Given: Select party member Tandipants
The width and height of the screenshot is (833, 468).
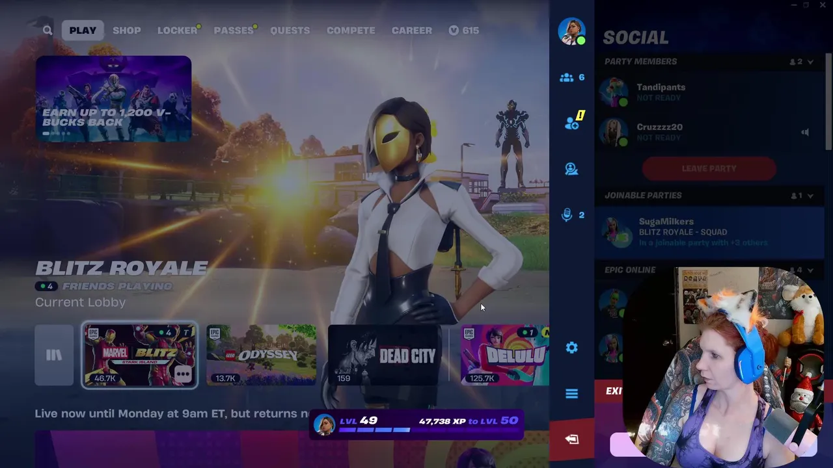Looking at the screenshot, I should pos(709,92).
